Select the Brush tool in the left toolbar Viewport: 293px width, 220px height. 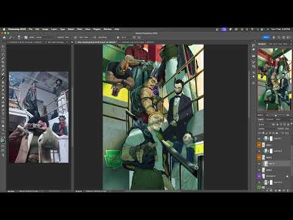point(3,78)
